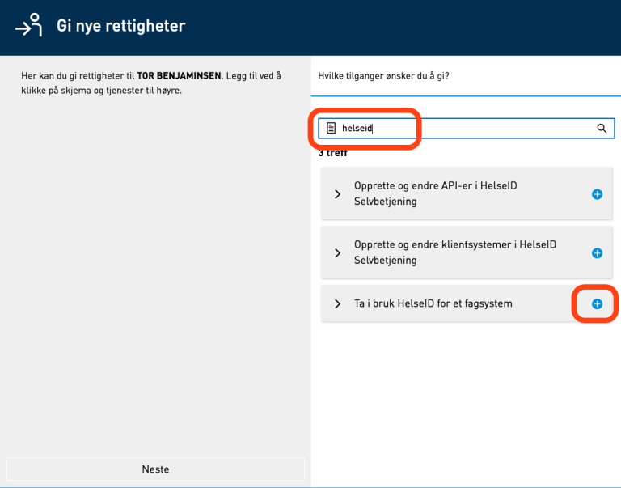Screen dimensions: 621x488
Task: Add 'Opprette og endre klientsystemer' plus icon
Action: coord(597,253)
